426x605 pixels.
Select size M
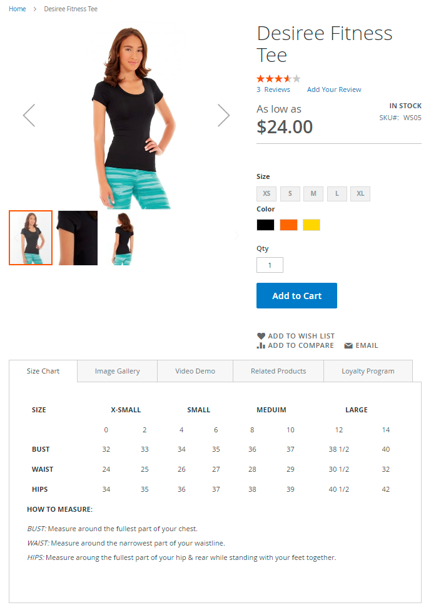coord(313,194)
